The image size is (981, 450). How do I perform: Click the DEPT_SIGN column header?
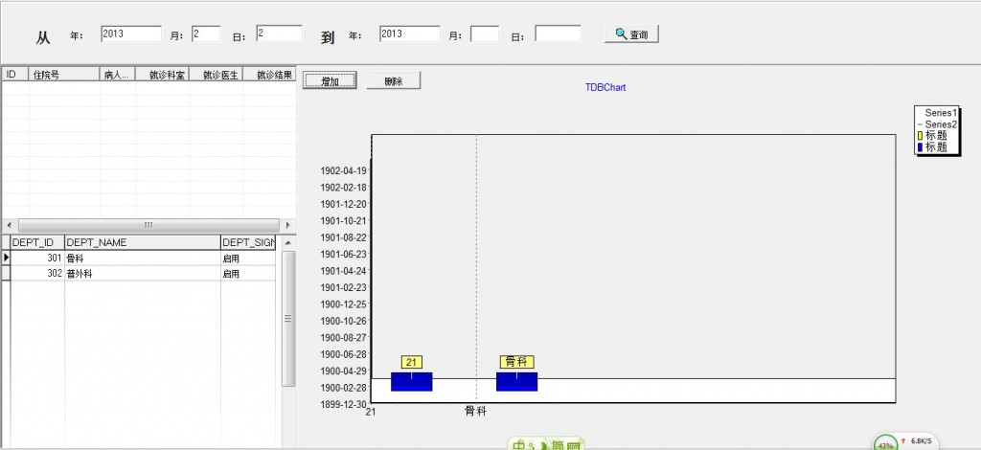pyautogui.click(x=248, y=242)
